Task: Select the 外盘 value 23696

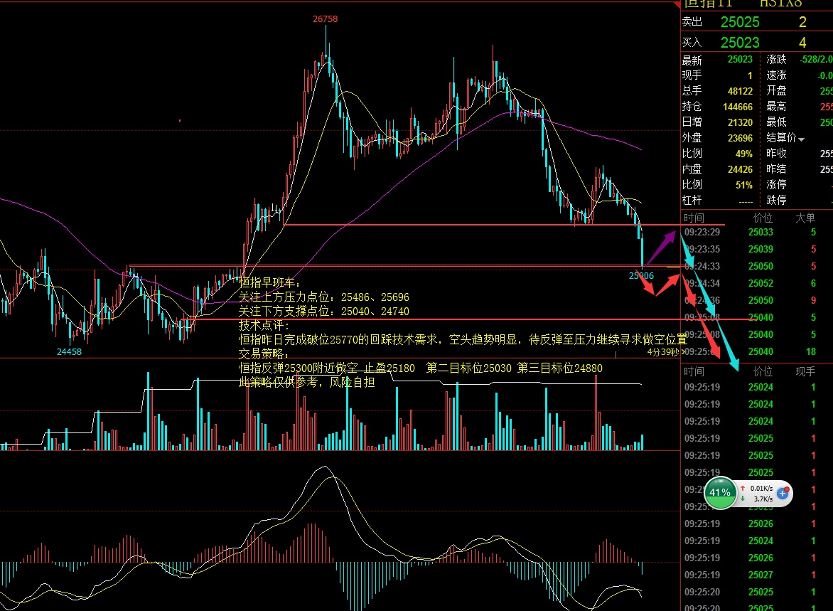Action: [740, 138]
